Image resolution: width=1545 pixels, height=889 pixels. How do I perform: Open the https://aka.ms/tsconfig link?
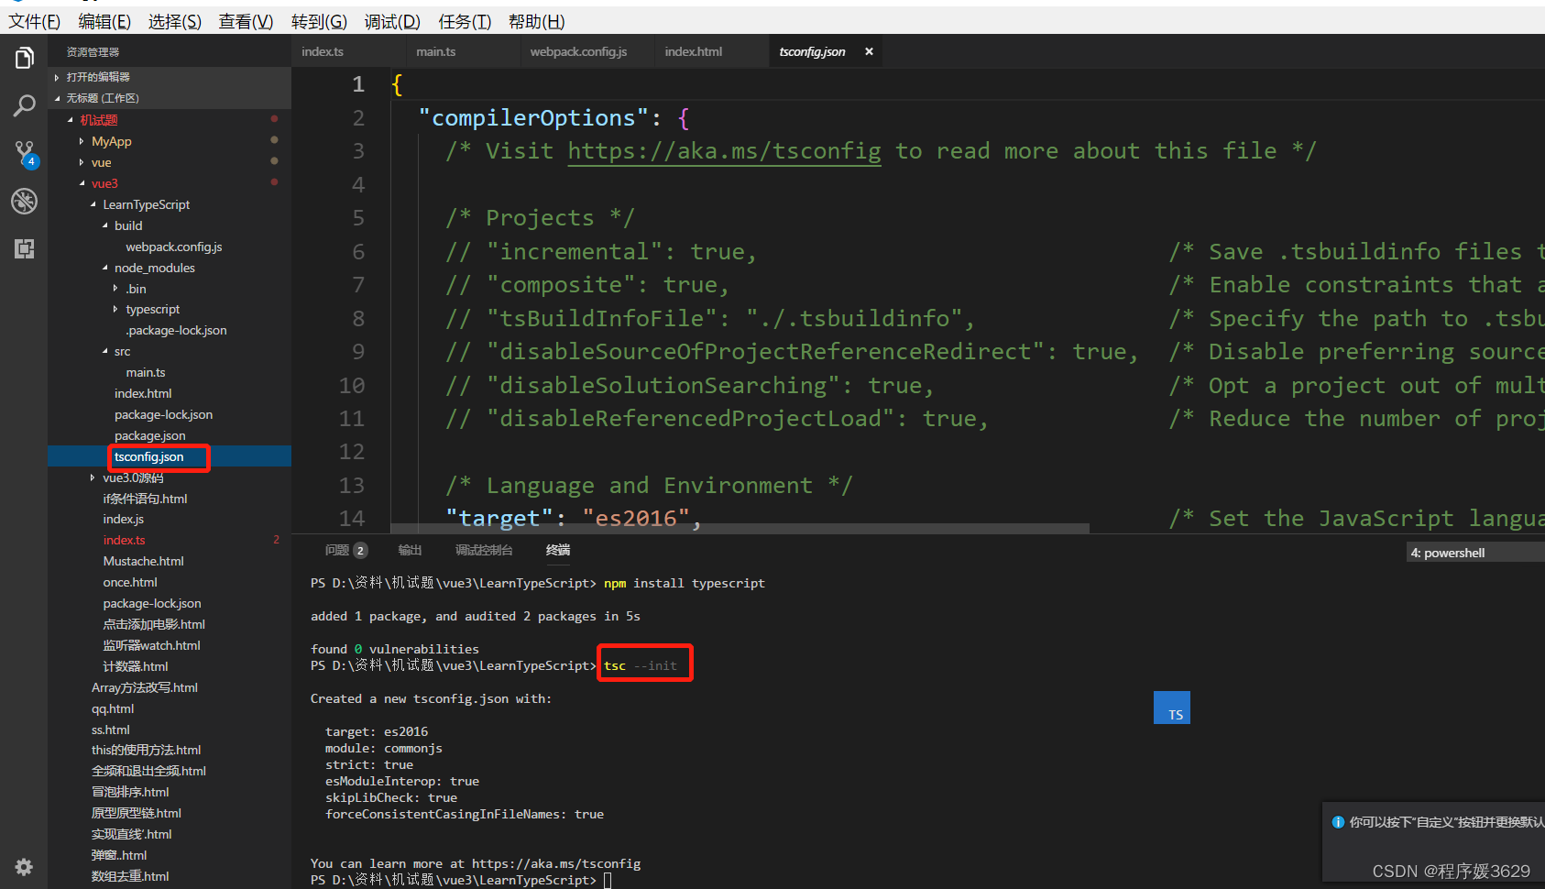723,150
